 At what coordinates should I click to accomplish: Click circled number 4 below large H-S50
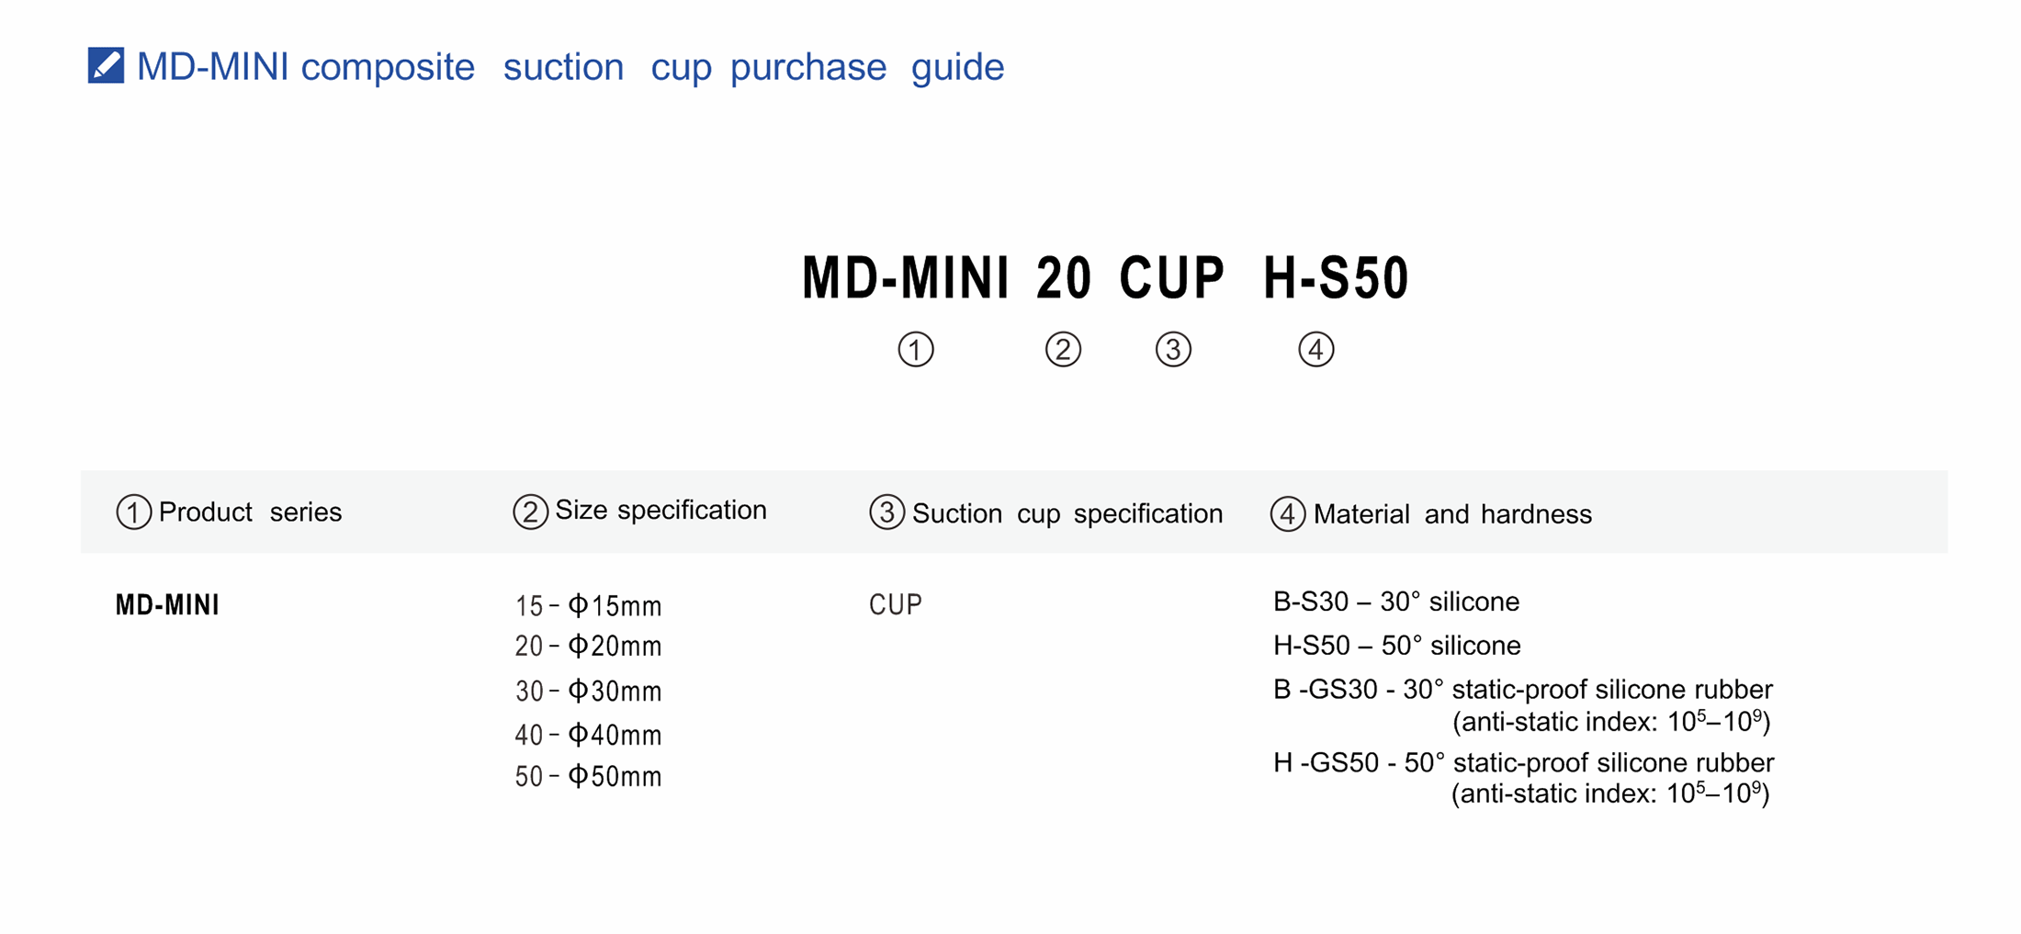click(1315, 349)
